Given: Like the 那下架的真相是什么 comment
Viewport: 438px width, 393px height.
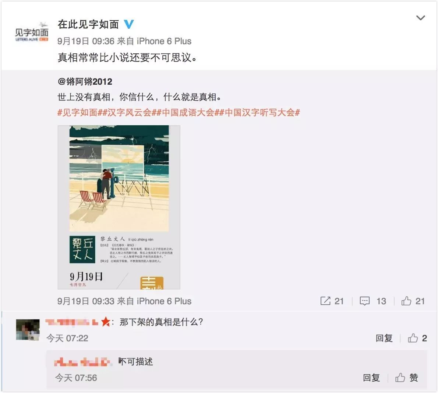Looking at the screenshot, I should click(413, 338).
